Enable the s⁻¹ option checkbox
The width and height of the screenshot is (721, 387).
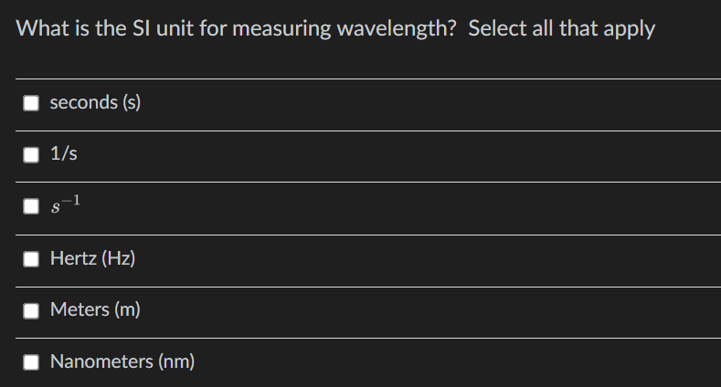pyautogui.click(x=32, y=207)
